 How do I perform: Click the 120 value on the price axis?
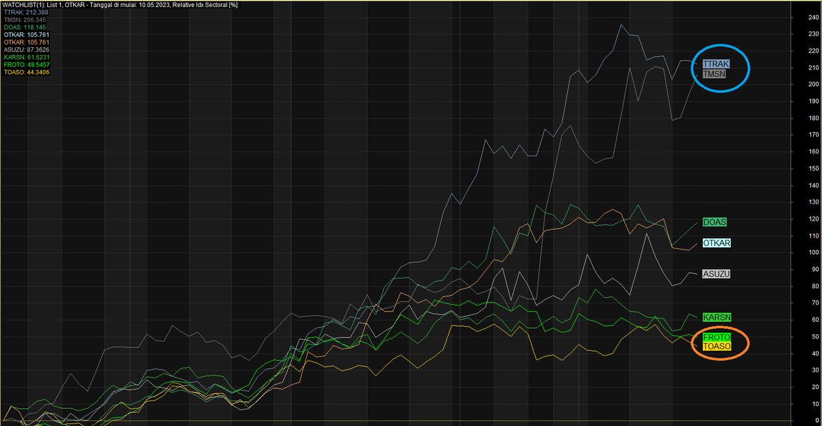[x=814, y=219]
